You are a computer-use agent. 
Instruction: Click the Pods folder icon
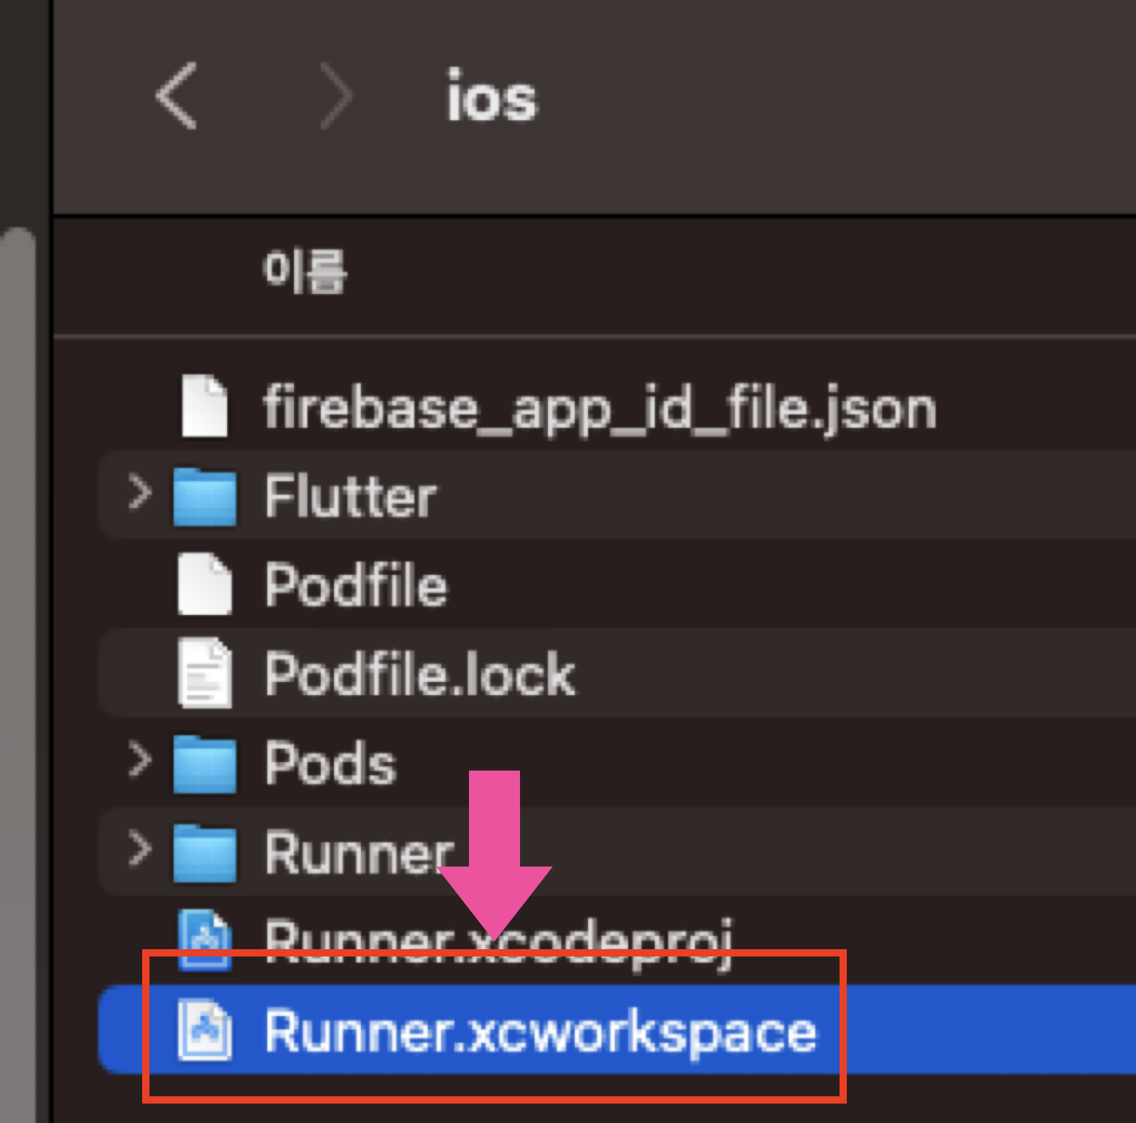click(205, 763)
